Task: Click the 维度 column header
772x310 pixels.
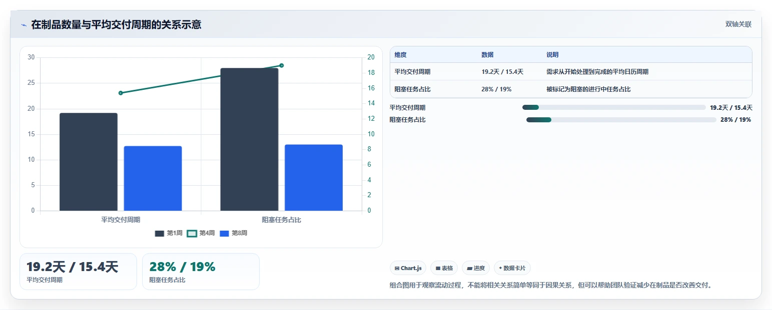Action: pos(400,55)
